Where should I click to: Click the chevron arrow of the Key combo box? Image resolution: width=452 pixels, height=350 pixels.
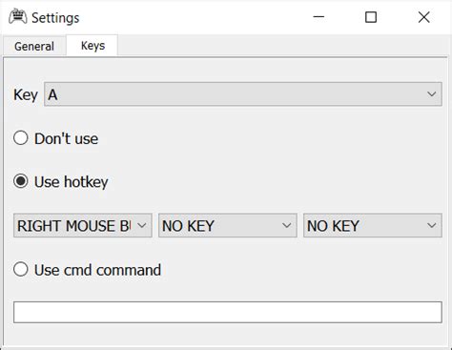tap(431, 94)
